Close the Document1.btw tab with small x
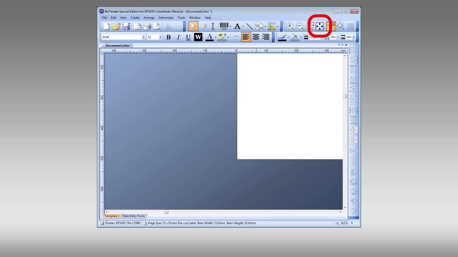This screenshot has height=257, width=458. click(x=346, y=45)
